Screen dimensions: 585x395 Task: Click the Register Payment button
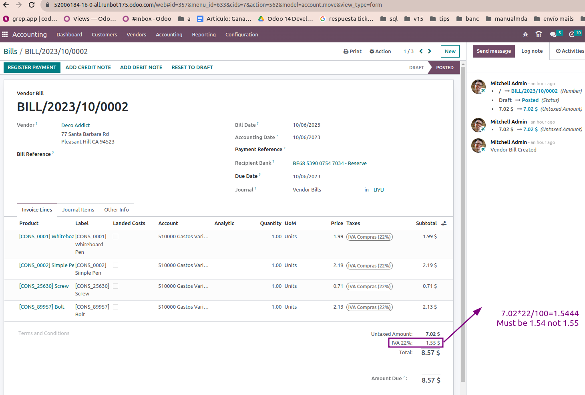coord(32,67)
